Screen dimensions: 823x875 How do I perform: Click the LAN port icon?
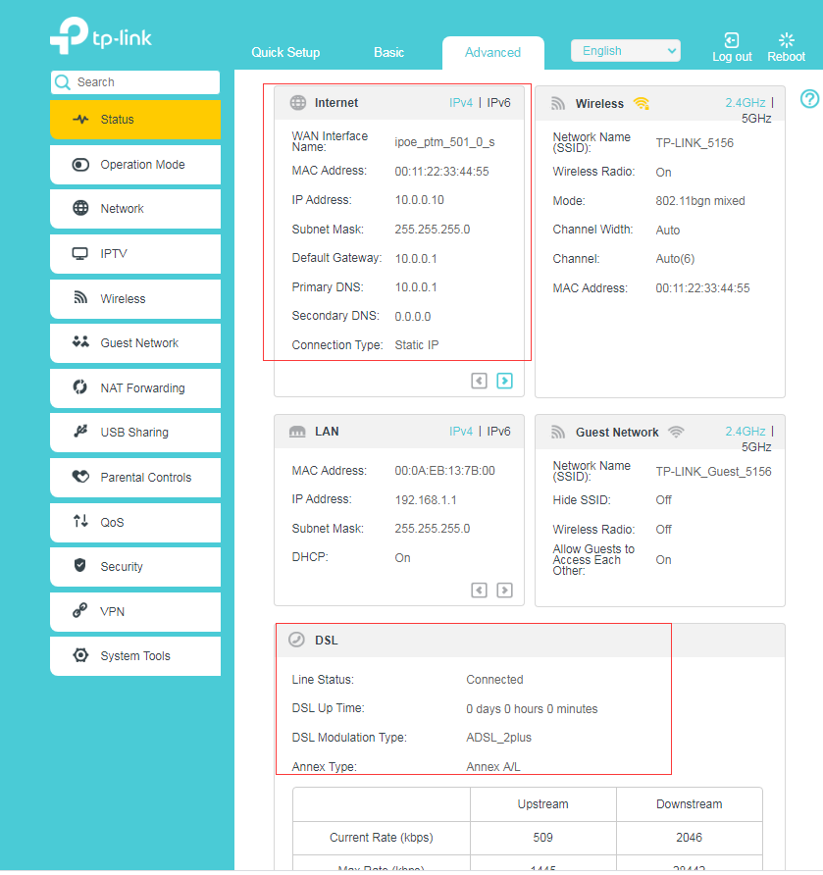[297, 432]
